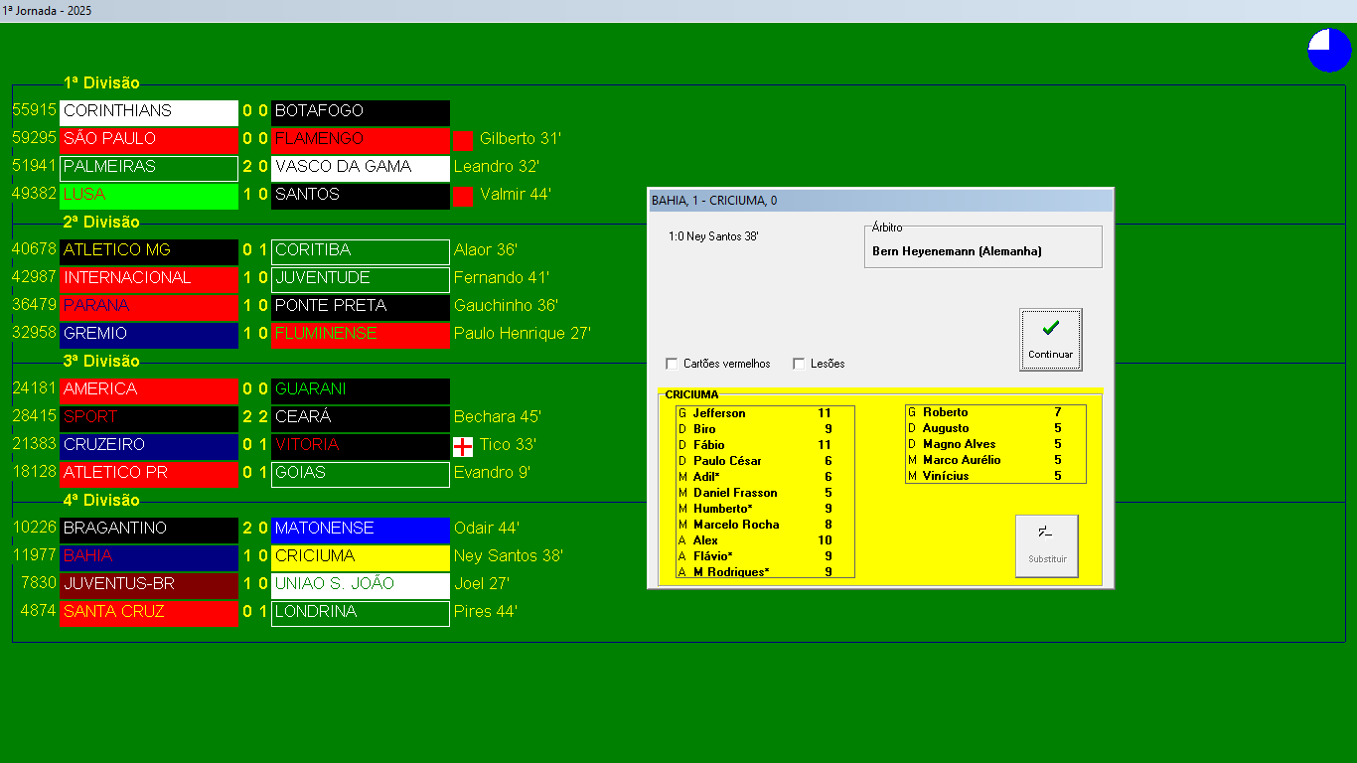Screen dimensions: 1357x763
Task: Select substitute goalkeeper Roberto on the bench
Action: click(945, 412)
